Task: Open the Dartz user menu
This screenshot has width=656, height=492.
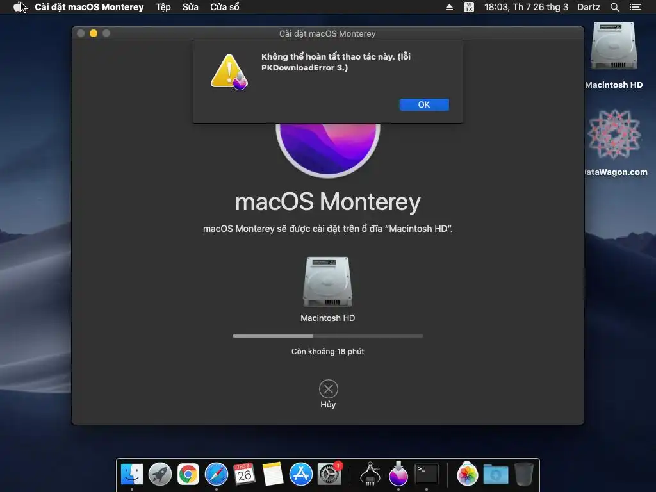Action: [x=588, y=7]
